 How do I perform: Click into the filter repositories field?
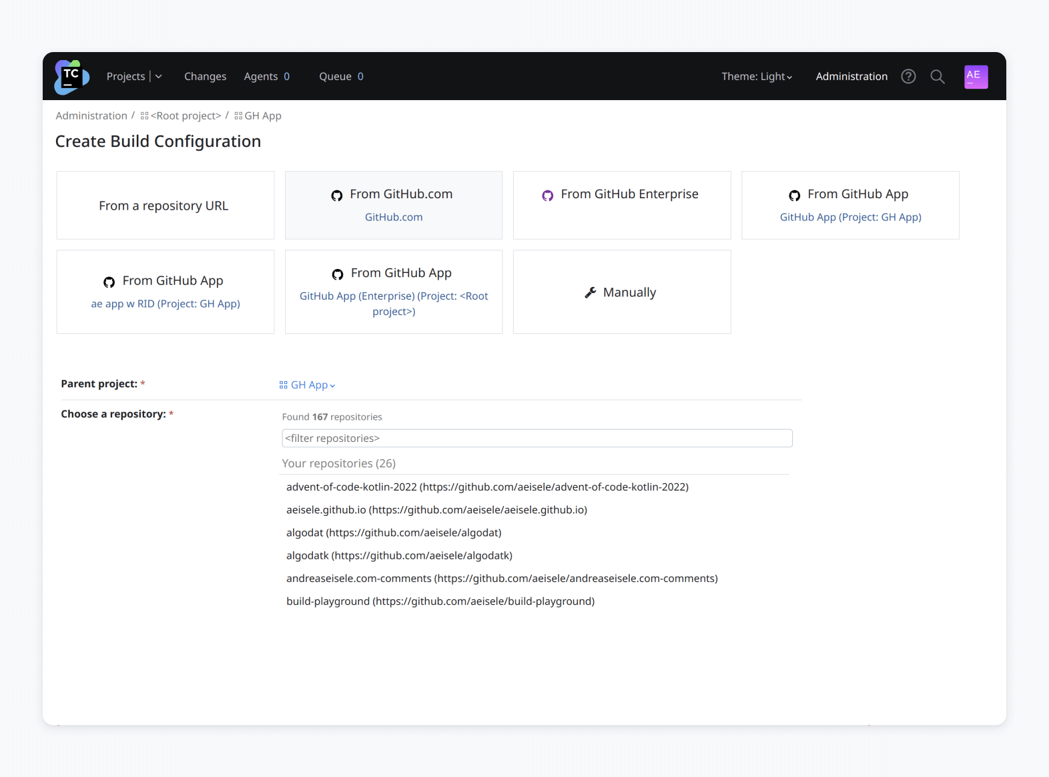537,439
